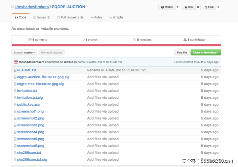The width and height of the screenshot is (238, 167).
Task: Open latest commit message Rename README.md
Action: pyautogui.click(x=98, y=62)
